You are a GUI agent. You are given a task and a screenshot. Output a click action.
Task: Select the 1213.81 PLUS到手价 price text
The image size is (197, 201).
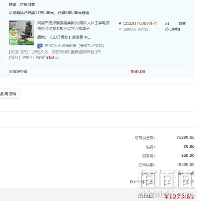138,24
